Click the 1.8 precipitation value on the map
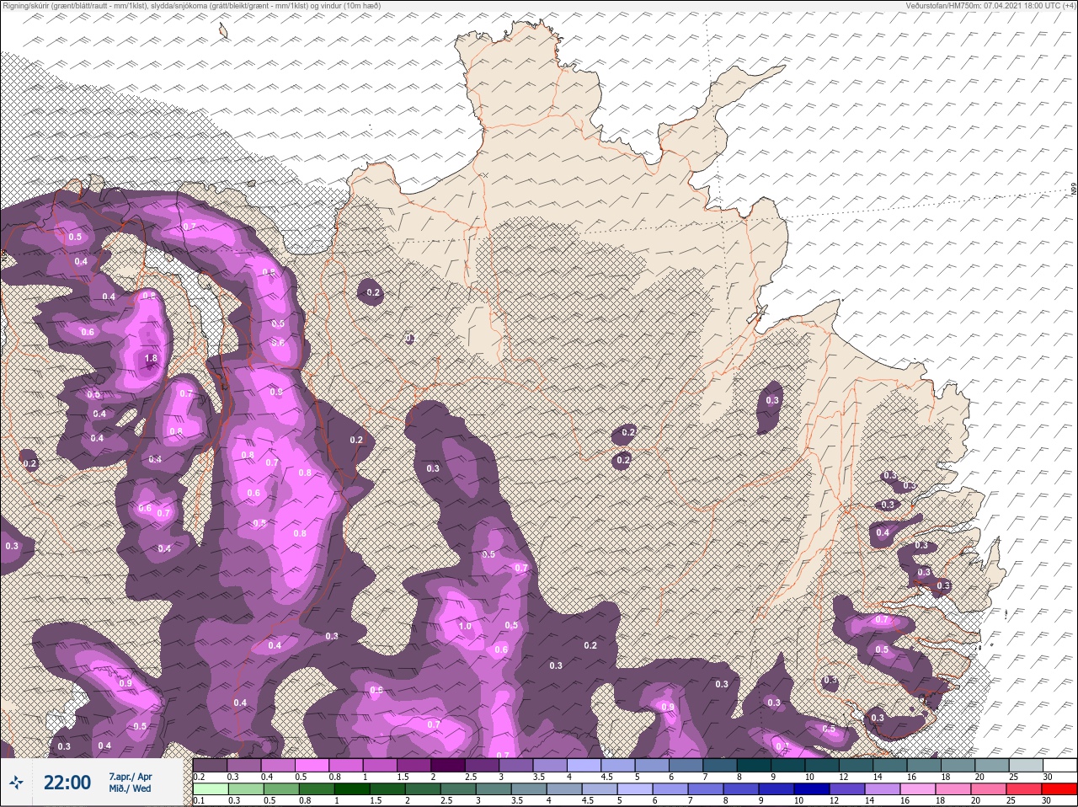 click(x=151, y=358)
